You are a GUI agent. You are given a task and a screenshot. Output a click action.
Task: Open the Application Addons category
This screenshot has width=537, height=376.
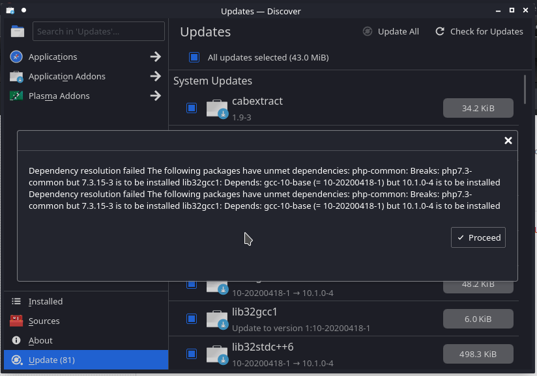(86, 76)
